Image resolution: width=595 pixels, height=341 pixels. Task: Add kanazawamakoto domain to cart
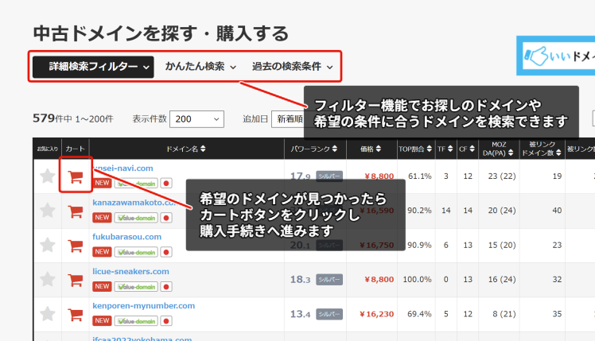(76, 211)
